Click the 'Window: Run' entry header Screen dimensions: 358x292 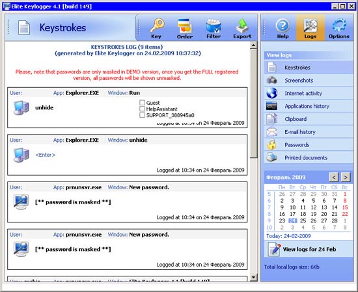coord(124,93)
